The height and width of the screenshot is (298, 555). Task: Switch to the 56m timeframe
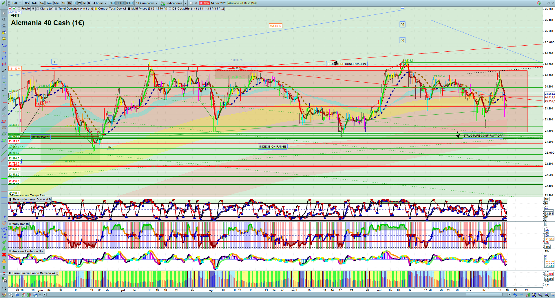click(x=57, y=3)
